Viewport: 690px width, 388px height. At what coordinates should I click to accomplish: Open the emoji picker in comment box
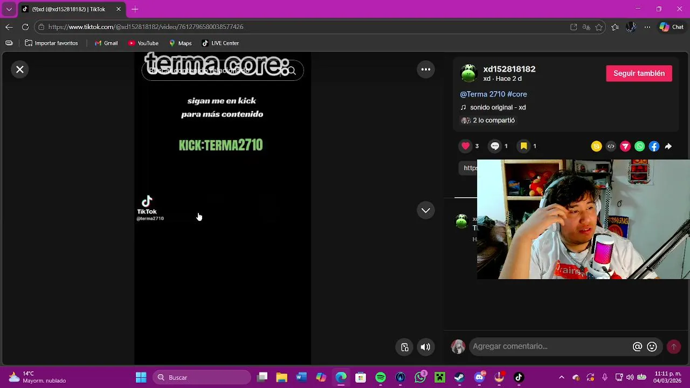point(652,347)
